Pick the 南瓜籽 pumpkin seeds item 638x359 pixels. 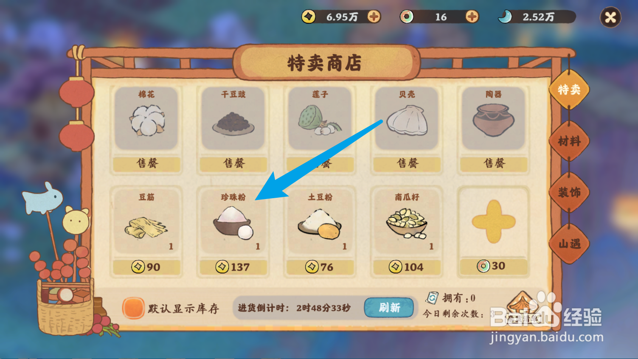tap(407, 222)
